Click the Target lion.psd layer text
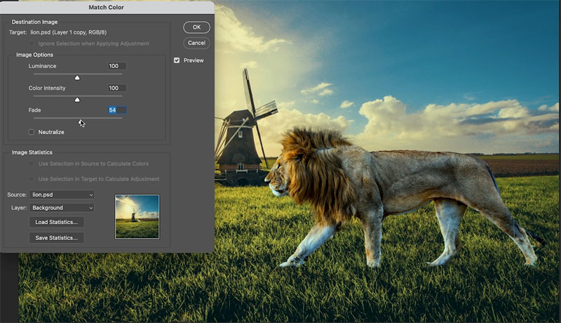 click(x=68, y=32)
